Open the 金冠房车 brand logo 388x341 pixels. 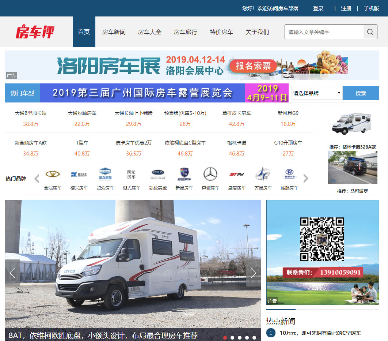(x=53, y=174)
